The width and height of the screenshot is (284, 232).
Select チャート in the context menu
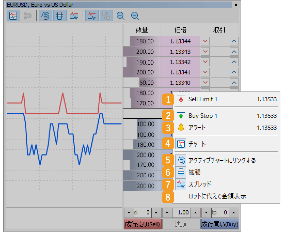[226, 144]
